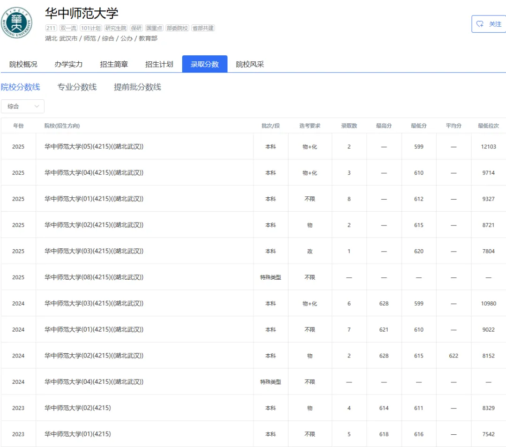The height and width of the screenshot is (447, 506).
Task: Click the 华中师范大学 page title
Action: pos(82,13)
